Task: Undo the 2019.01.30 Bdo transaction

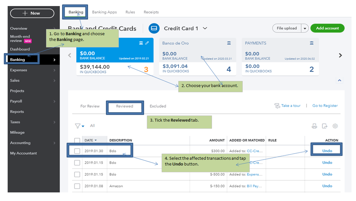Action: 327,151
